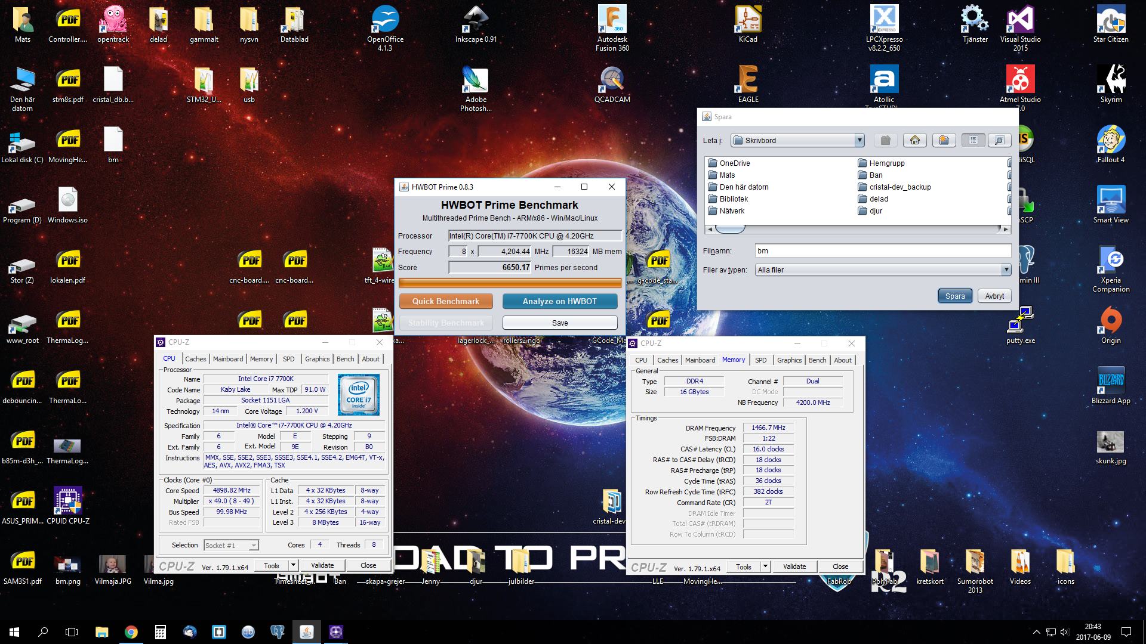The height and width of the screenshot is (644, 1146).
Task: Switch to the Mainboard tab in the left CPU-Z window
Action: click(x=228, y=359)
